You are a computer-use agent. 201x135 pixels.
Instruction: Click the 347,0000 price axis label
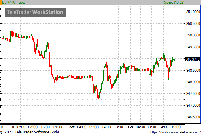(x=193, y=106)
